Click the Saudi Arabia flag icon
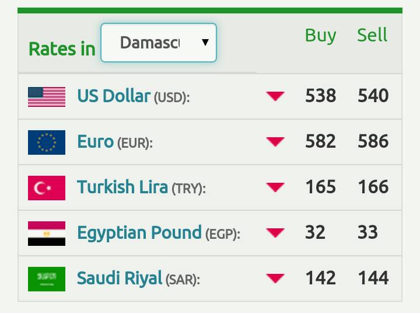Screen dimensions: 420x313 click(47, 279)
